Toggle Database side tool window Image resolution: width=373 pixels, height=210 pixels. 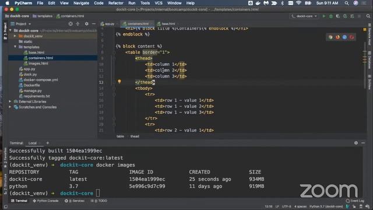click(370, 60)
